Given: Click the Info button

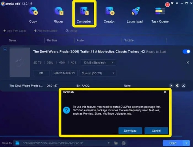Looking at the screenshot, I should [41, 73].
